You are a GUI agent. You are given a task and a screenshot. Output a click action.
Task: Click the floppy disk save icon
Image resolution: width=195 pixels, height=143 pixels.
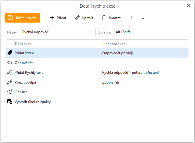coord(10,18)
